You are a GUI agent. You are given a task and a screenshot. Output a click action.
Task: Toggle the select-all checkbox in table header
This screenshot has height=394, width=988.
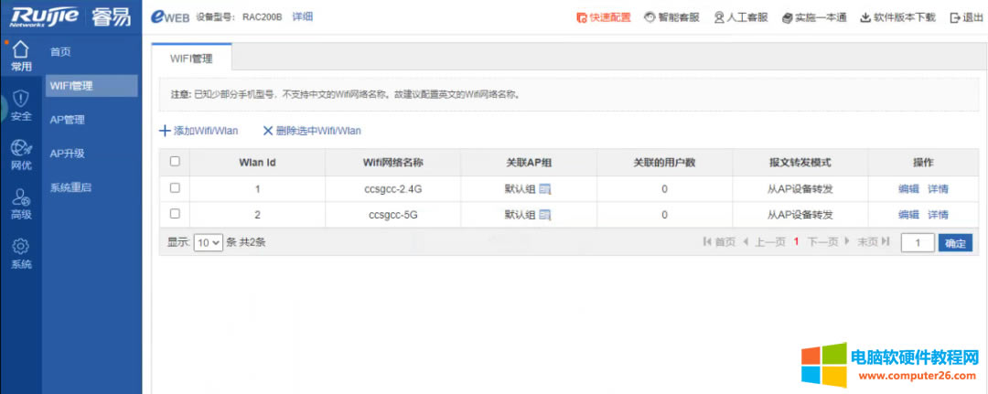point(175,162)
